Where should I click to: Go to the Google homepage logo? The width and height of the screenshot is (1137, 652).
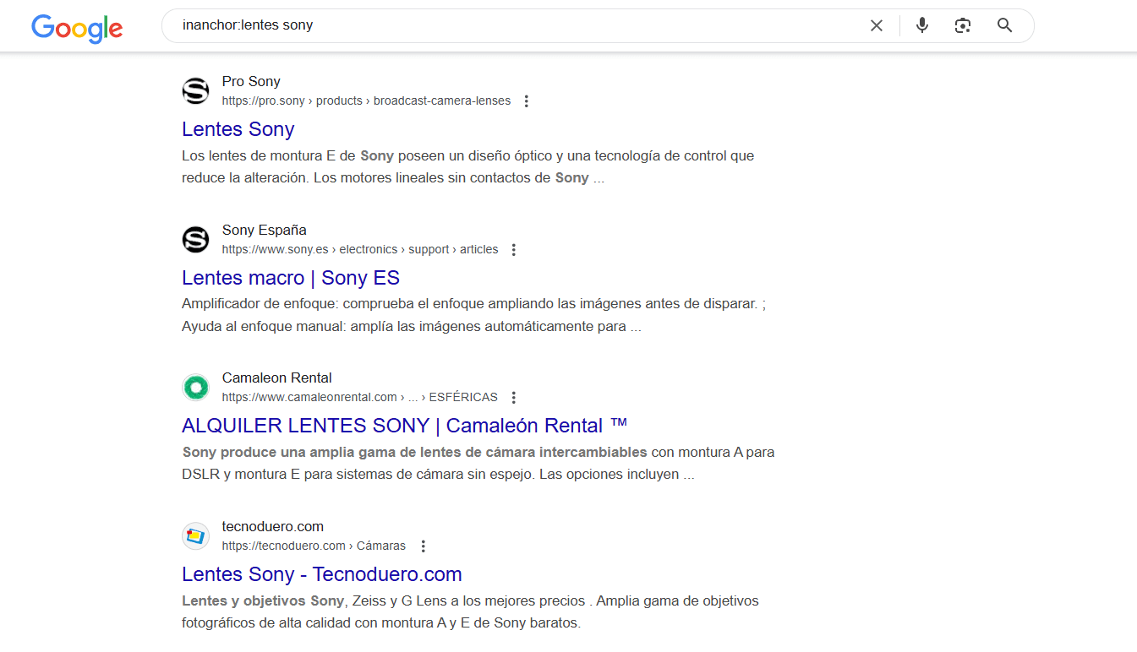[77, 28]
